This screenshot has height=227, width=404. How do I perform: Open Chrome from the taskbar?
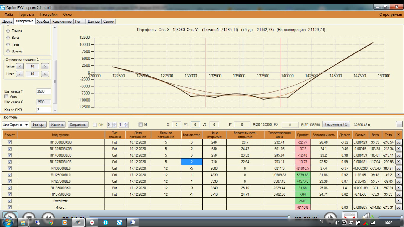tap(51, 222)
